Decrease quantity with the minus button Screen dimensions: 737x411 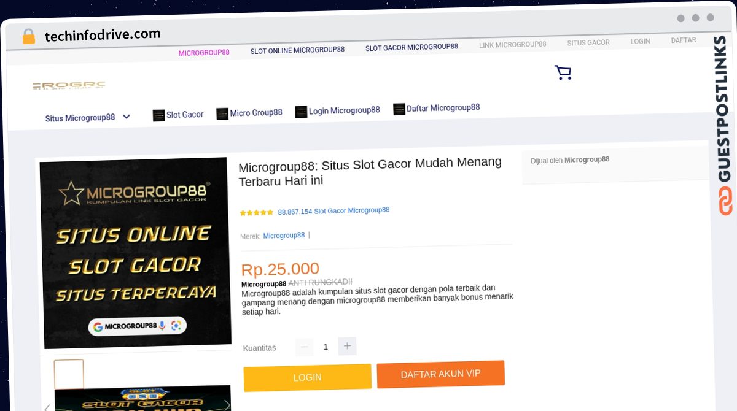coord(304,347)
